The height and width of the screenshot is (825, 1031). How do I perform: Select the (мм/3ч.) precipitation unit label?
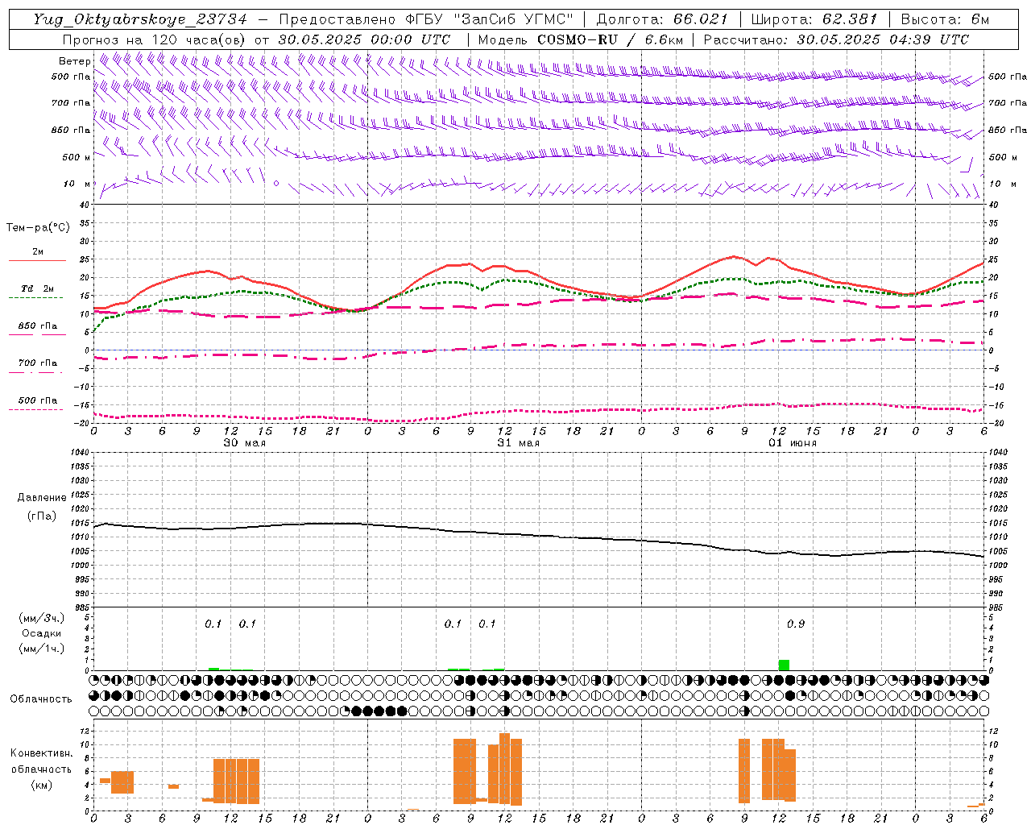coord(41,618)
